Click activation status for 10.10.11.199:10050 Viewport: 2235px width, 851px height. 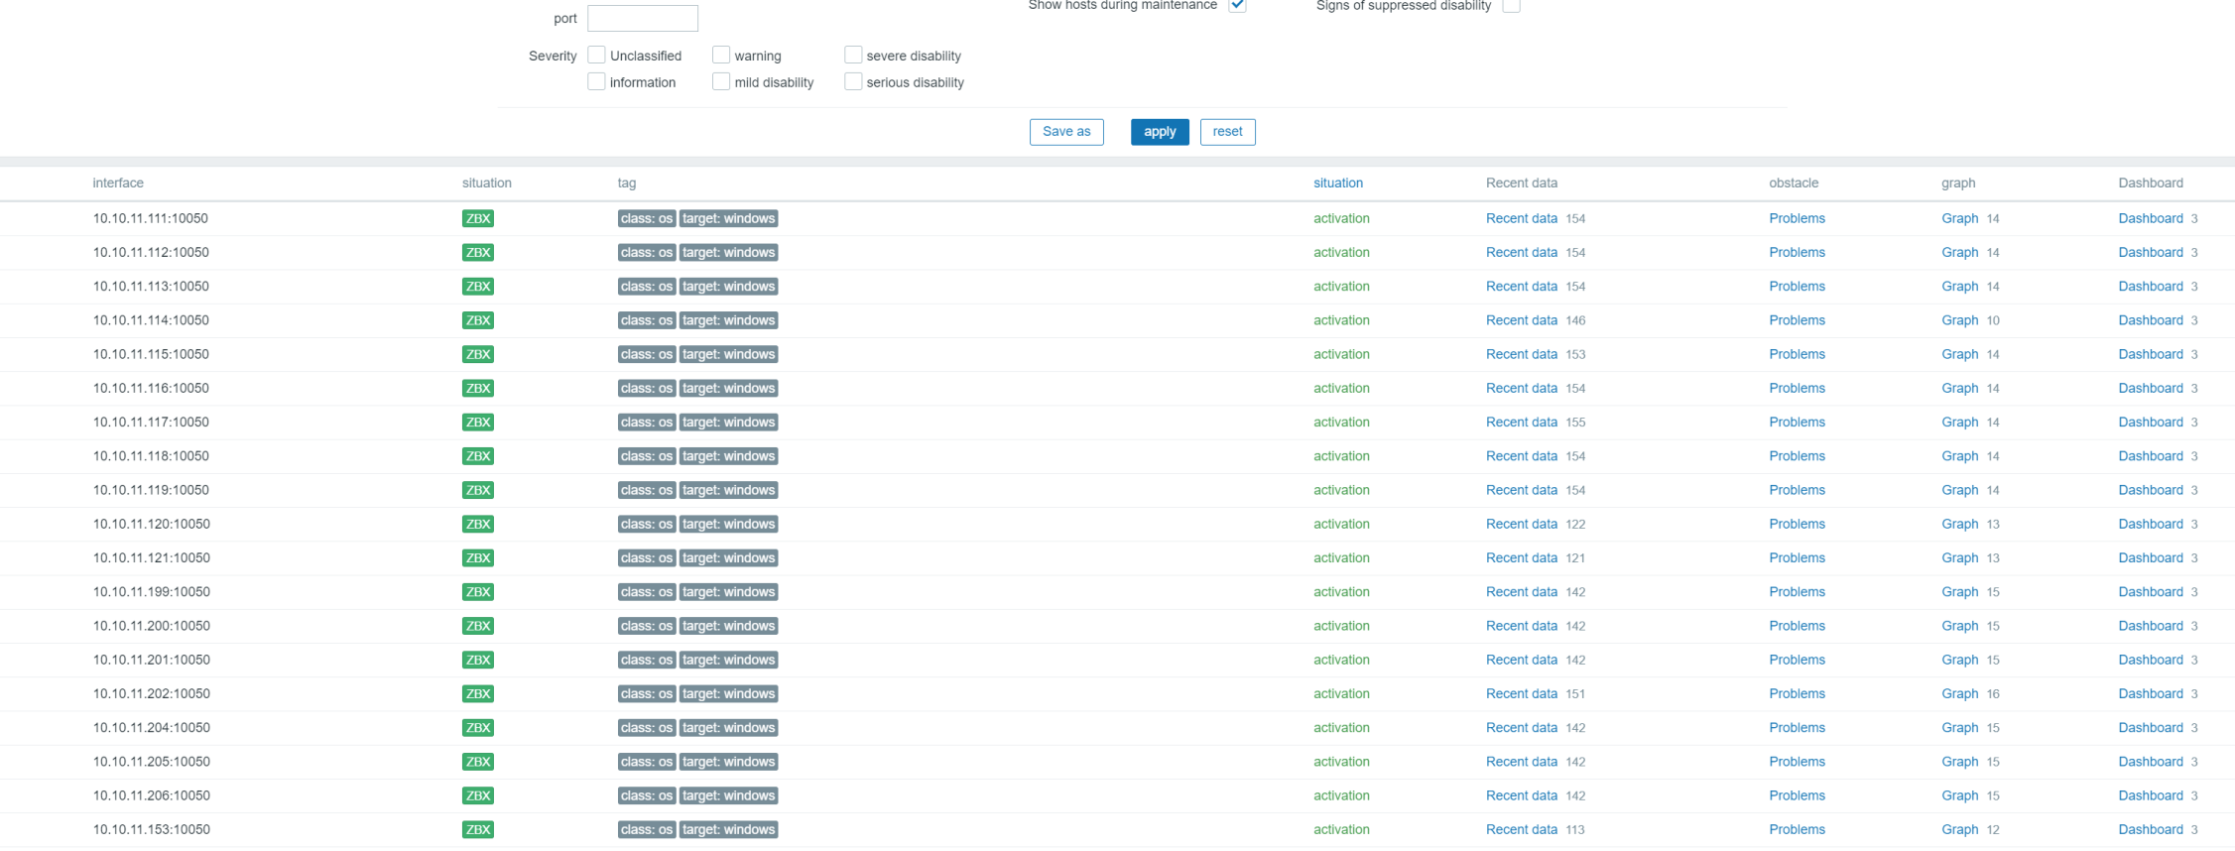(x=1341, y=592)
